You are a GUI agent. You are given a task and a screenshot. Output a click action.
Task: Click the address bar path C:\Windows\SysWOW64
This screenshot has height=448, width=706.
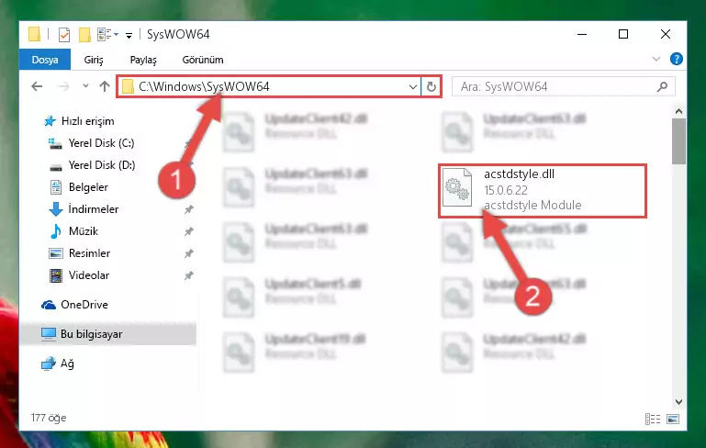(x=204, y=86)
